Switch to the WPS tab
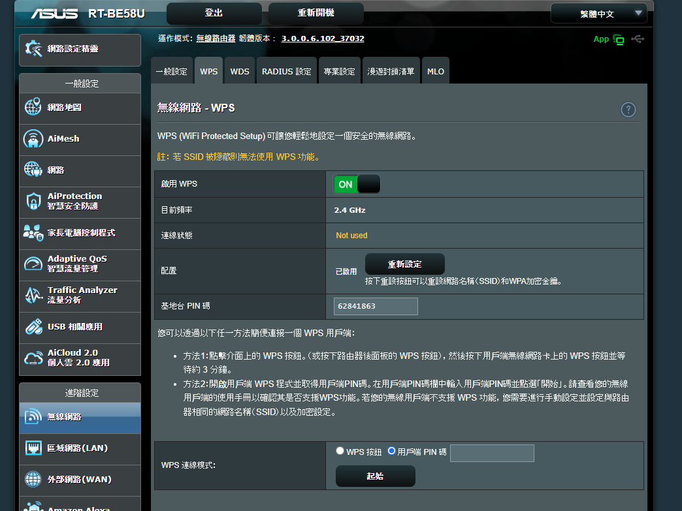Viewport: 682px width, 511px height. click(x=209, y=71)
